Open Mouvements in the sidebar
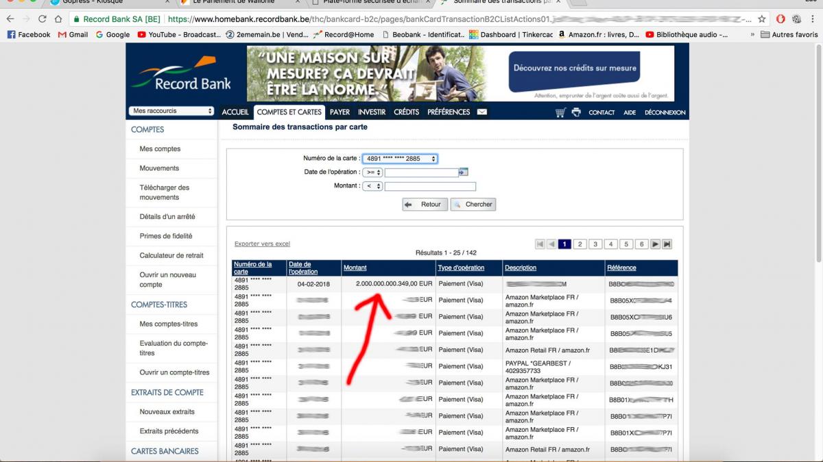The image size is (823, 462). (x=159, y=168)
